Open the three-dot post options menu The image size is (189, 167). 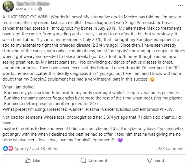180,6
